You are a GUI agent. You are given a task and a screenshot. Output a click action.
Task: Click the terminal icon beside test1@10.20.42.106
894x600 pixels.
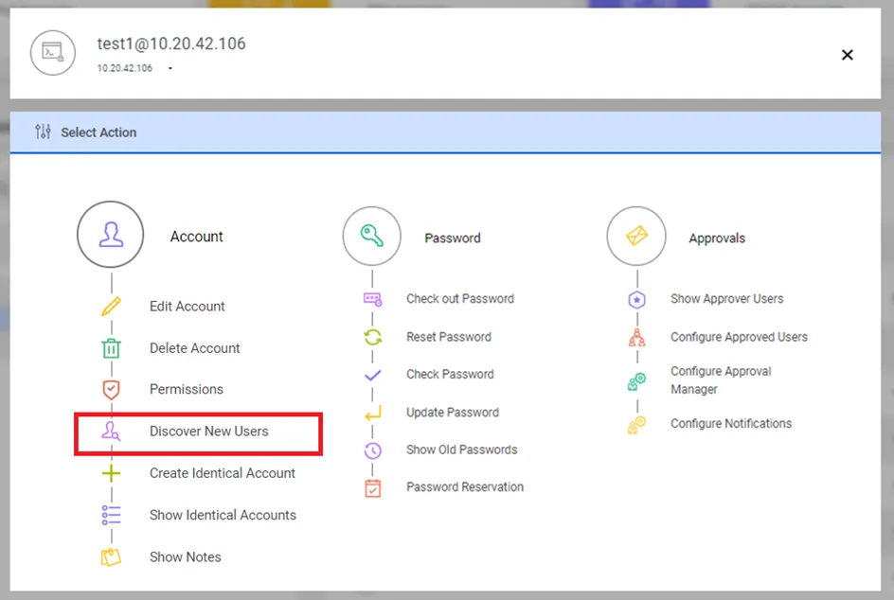(53, 53)
